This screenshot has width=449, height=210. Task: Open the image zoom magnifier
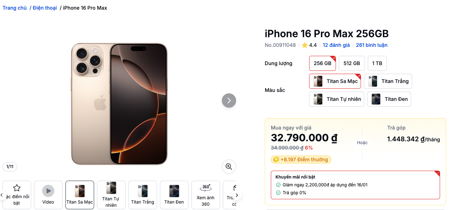tap(229, 166)
